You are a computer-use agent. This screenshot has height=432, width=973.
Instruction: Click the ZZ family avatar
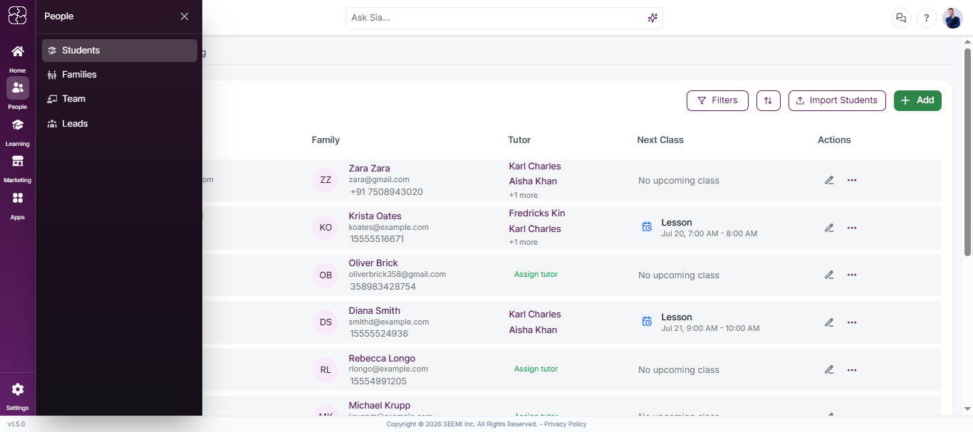coord(326,180)
